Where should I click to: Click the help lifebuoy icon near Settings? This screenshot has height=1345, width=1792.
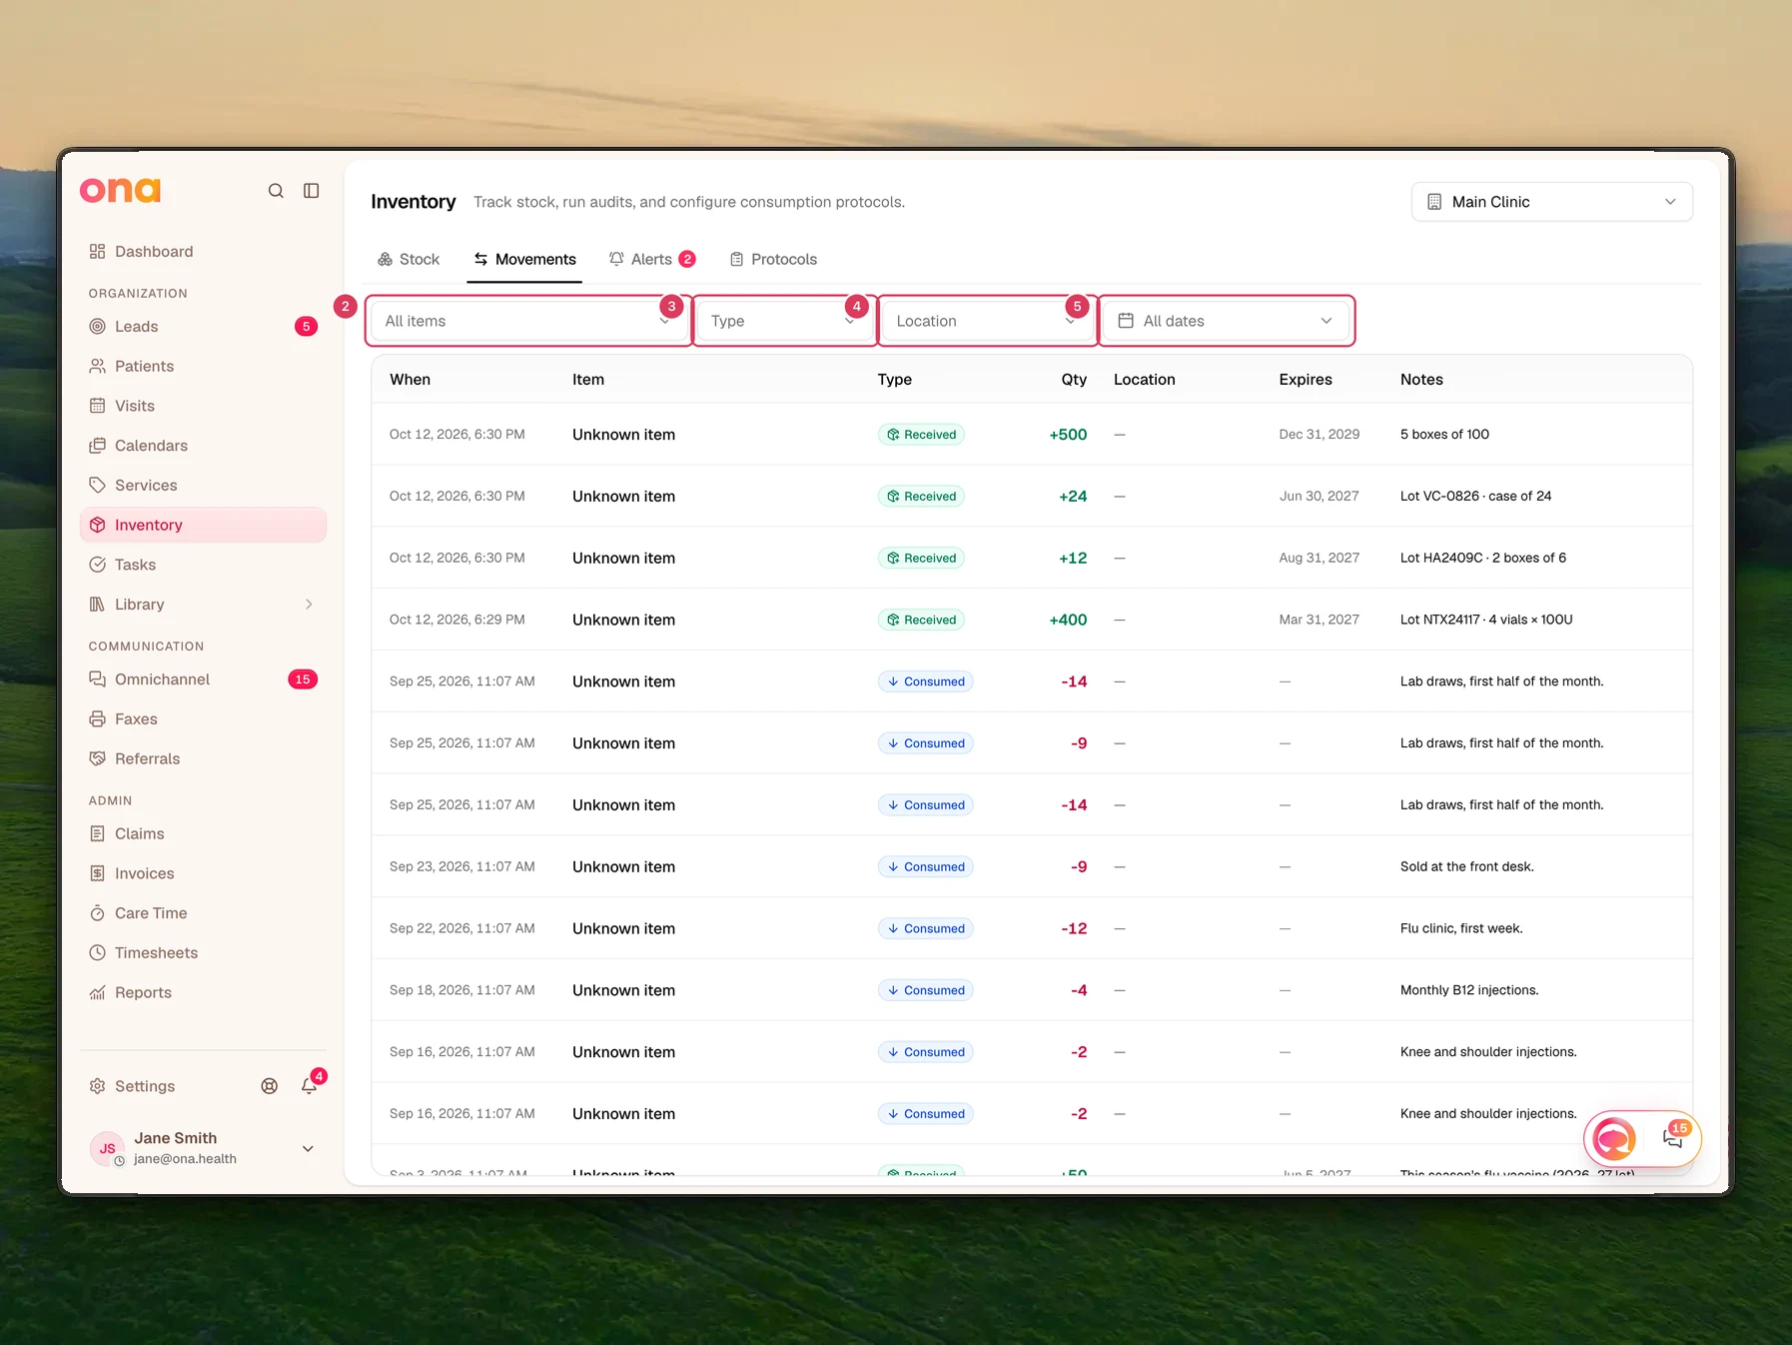(x=270, y=1086)
